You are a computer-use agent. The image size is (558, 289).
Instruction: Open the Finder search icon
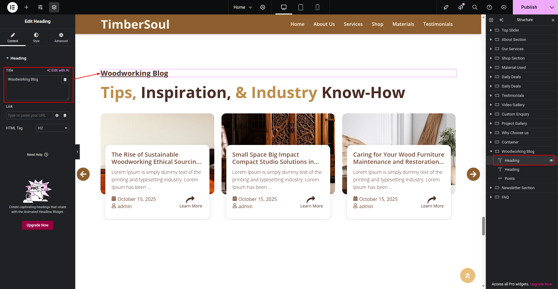(x=475, y=7)
